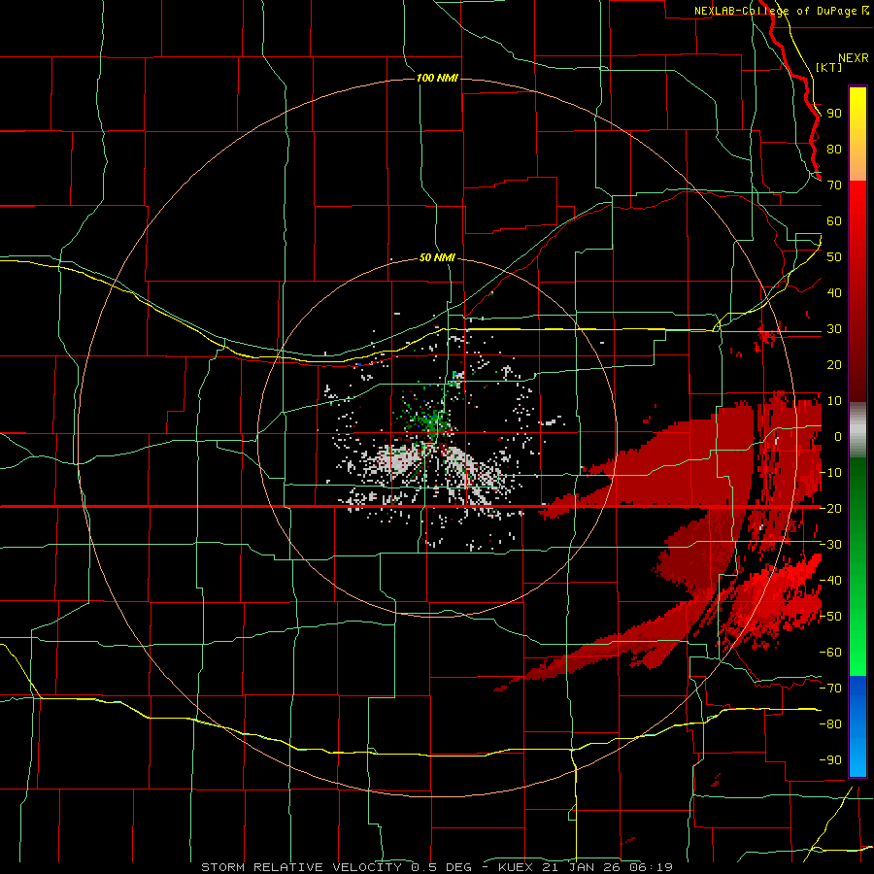The width and height of the screenshot is (874, 874).
Task: Click the -20 value on velocity scale
Action: (830, 509)
